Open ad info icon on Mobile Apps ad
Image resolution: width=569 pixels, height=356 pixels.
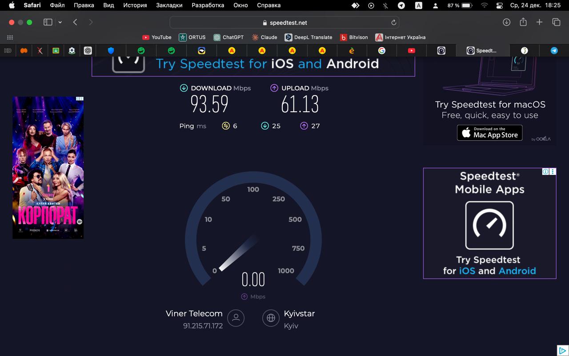tap(545, 172)
